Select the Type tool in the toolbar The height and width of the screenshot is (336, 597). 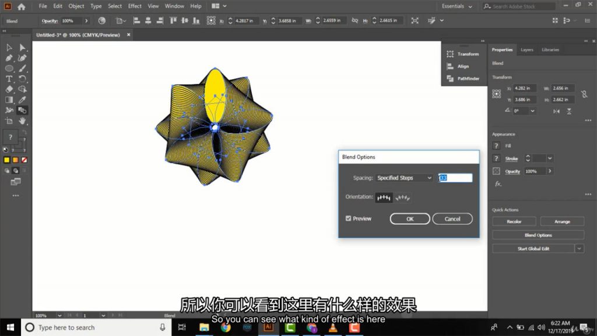(x=9, y=79)
